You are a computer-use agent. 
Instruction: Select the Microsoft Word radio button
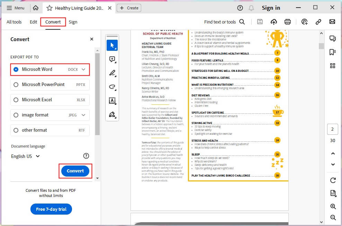pyautogui.click(x=16, y=69)
